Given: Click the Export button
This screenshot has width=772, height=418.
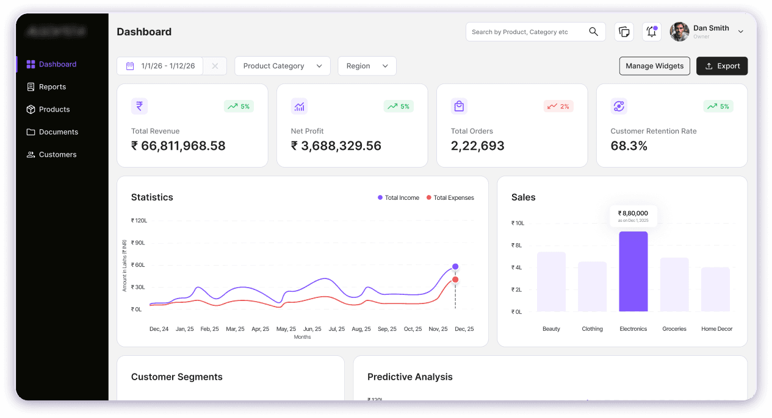Looking at the screenshot, I should 722,66.
